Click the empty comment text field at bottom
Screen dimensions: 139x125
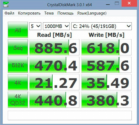[x=70, y=115]
